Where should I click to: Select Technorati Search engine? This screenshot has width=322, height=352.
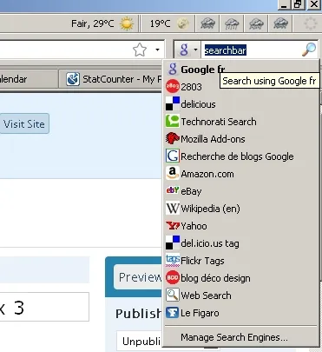(x=240, y=122)
